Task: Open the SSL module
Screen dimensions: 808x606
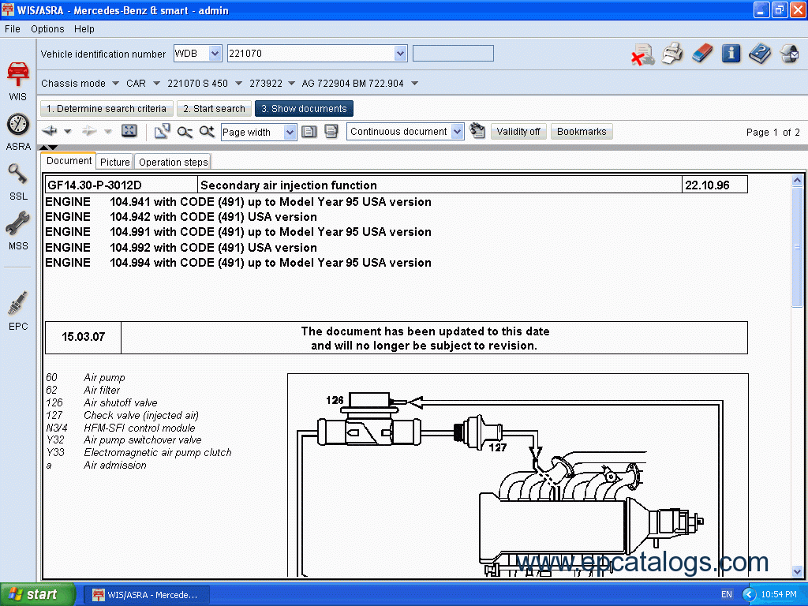Action: tap(18, 181)
